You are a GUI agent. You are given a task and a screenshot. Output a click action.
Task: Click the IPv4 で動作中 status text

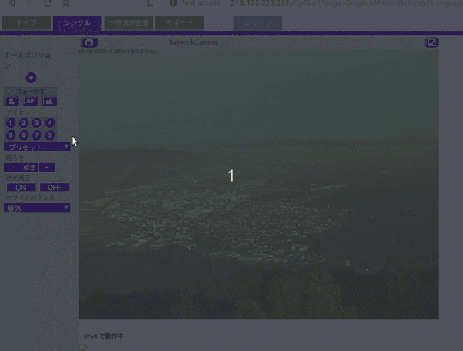point(104,336)
